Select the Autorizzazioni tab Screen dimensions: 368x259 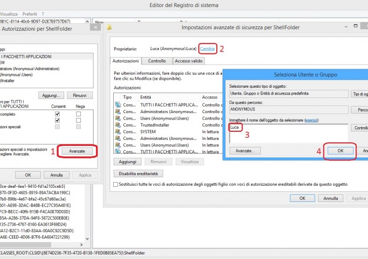point(125,61)
